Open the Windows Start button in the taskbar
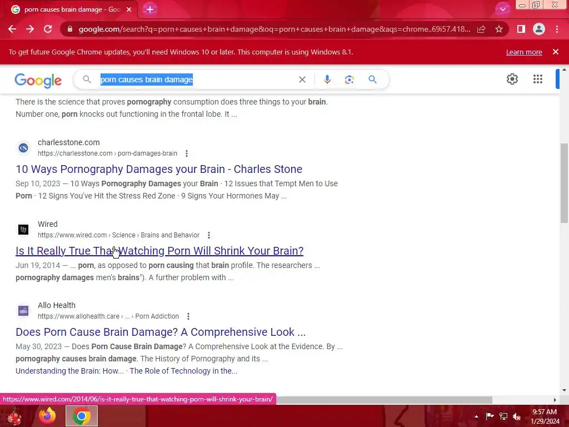The width and height of the screenshot is (569, 427). tap(14, 416)
